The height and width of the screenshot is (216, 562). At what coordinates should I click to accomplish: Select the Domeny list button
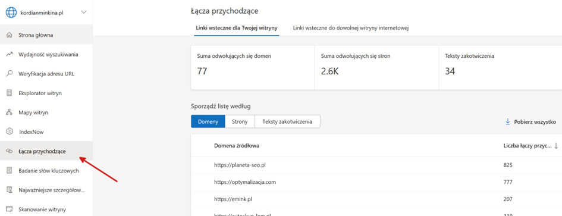pos(208,121)
